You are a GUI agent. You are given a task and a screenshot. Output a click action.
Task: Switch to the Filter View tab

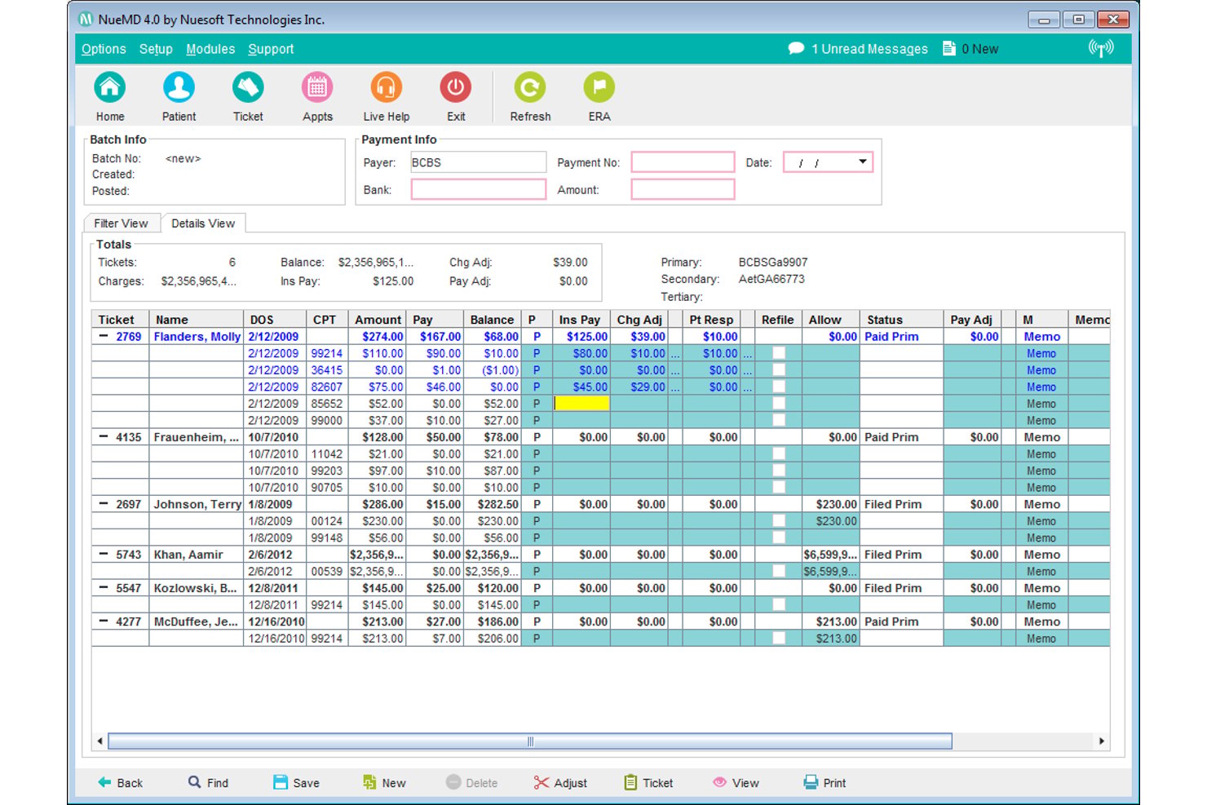(121, 223)
